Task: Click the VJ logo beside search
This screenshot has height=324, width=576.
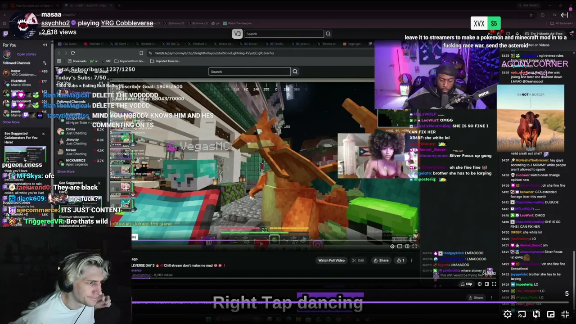Action: 237,34
